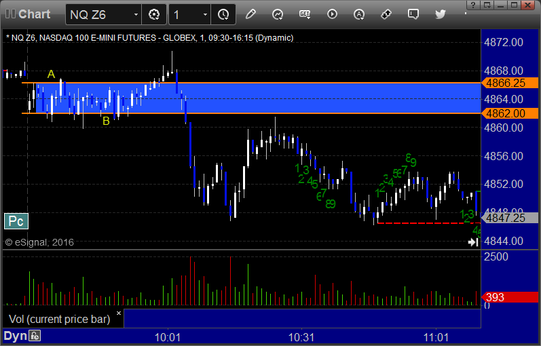
Task: Expand the NQ Z6 symbol dropdown
Action: point(136,14)
